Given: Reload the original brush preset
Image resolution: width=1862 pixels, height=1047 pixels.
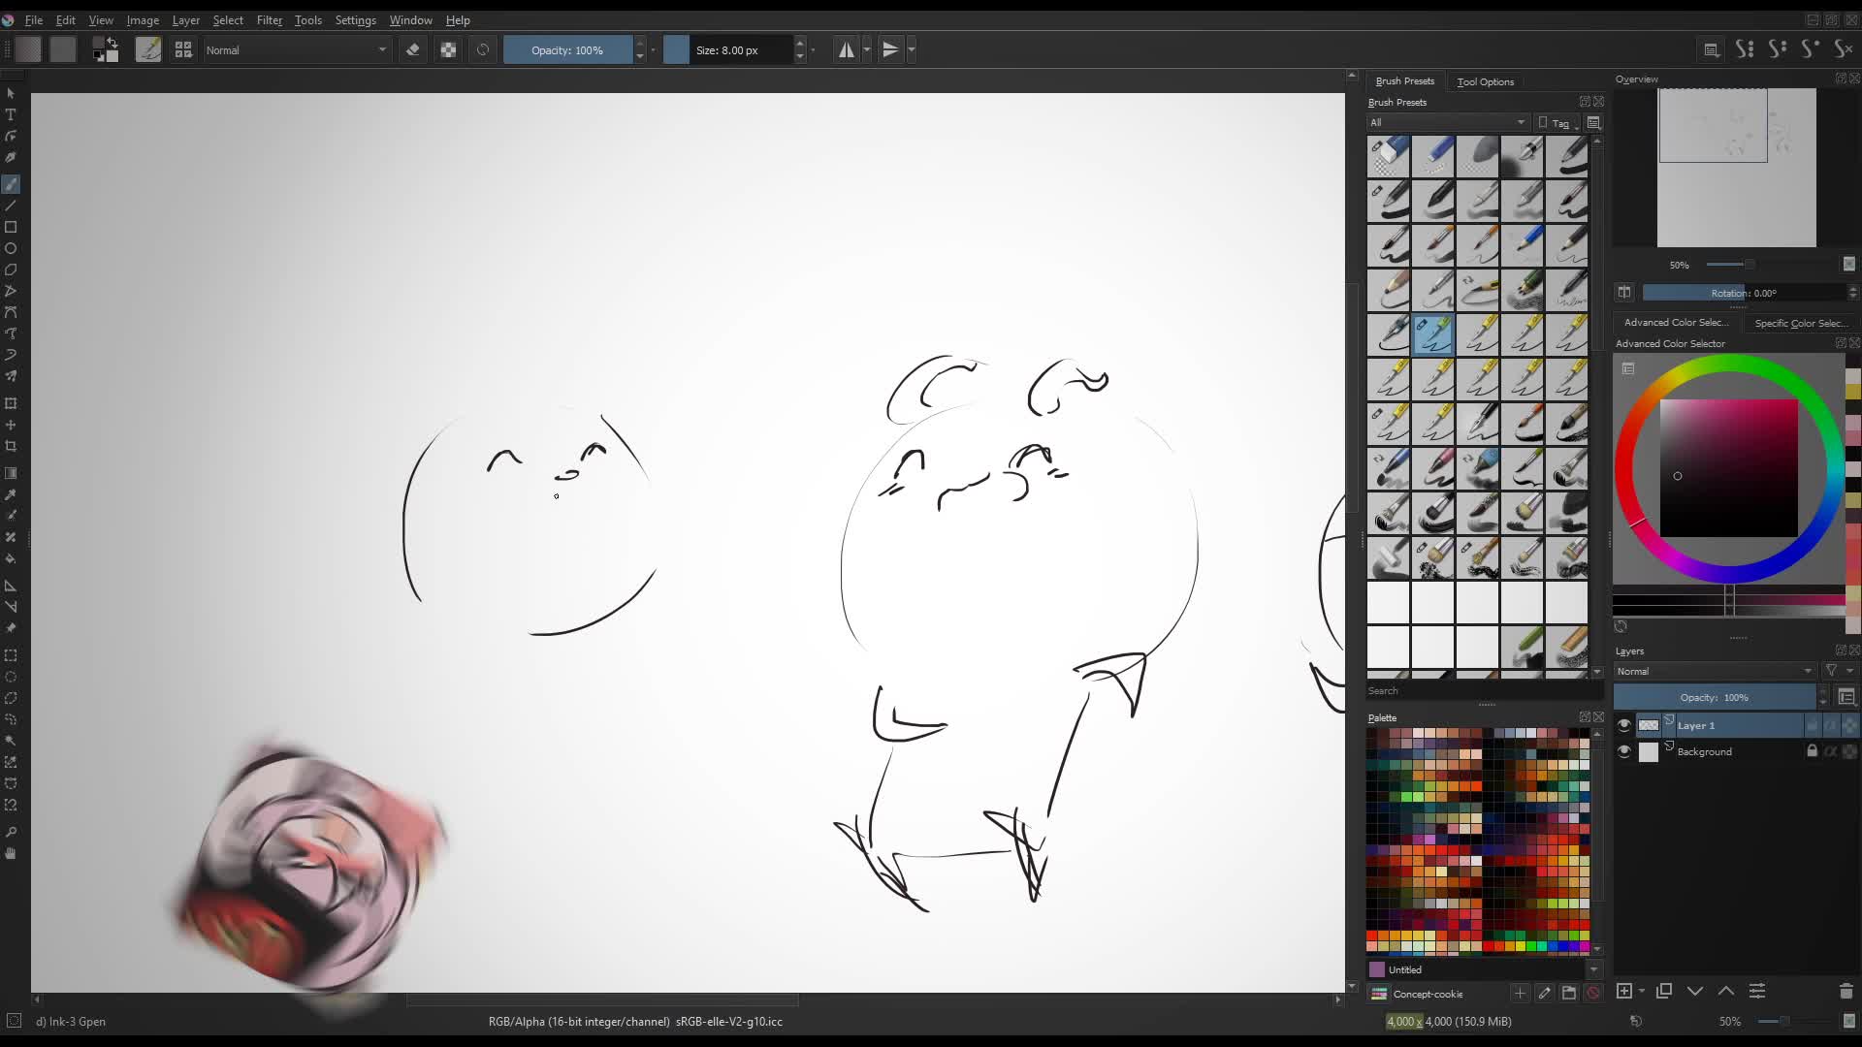Looking at the screenshot, I should [483, 49].
